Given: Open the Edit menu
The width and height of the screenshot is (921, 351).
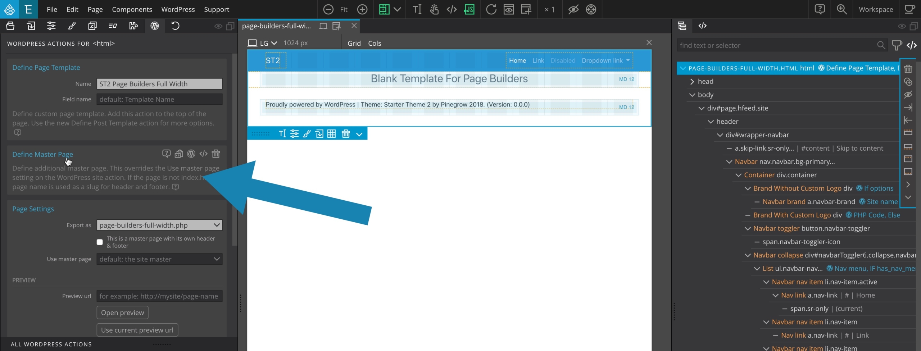Looking at the screenshot, I should pyautogui.click(x=72, y=9).
